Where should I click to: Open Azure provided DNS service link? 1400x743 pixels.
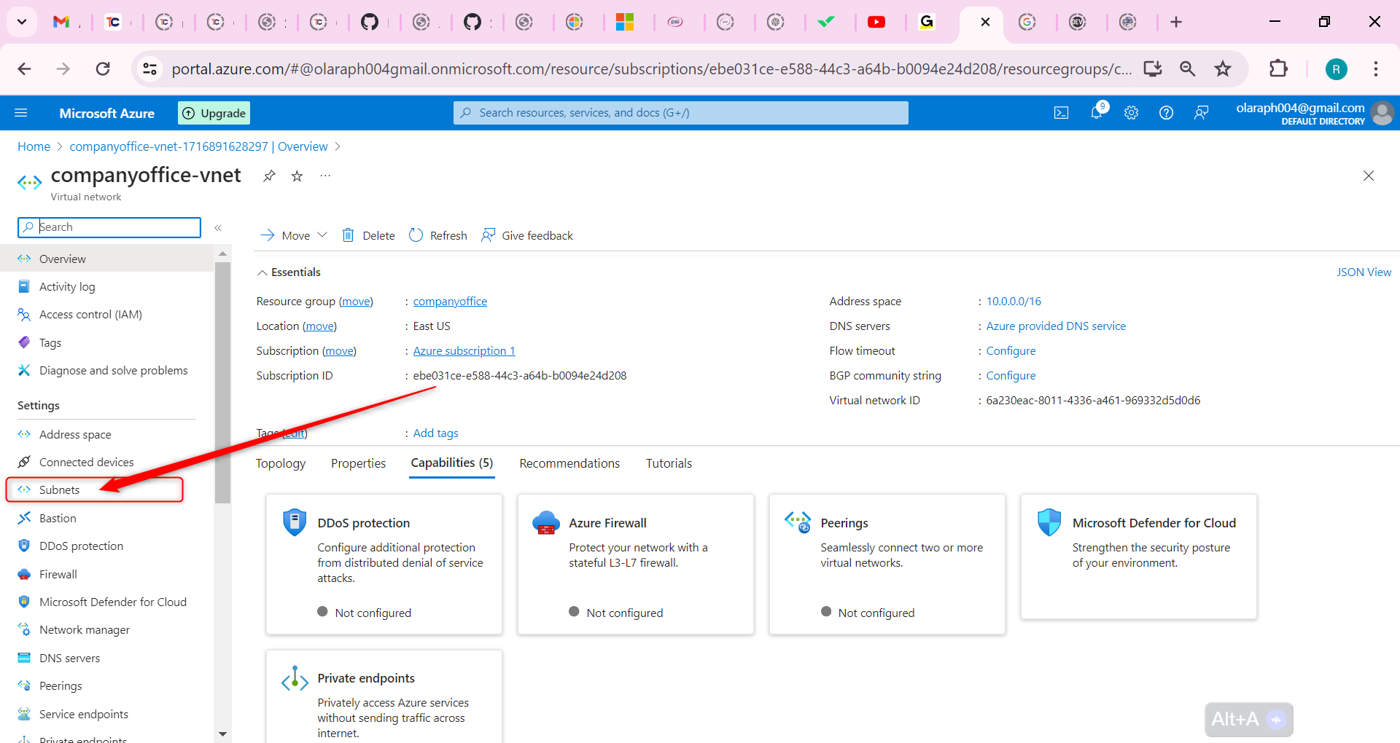pos(1056,326)
